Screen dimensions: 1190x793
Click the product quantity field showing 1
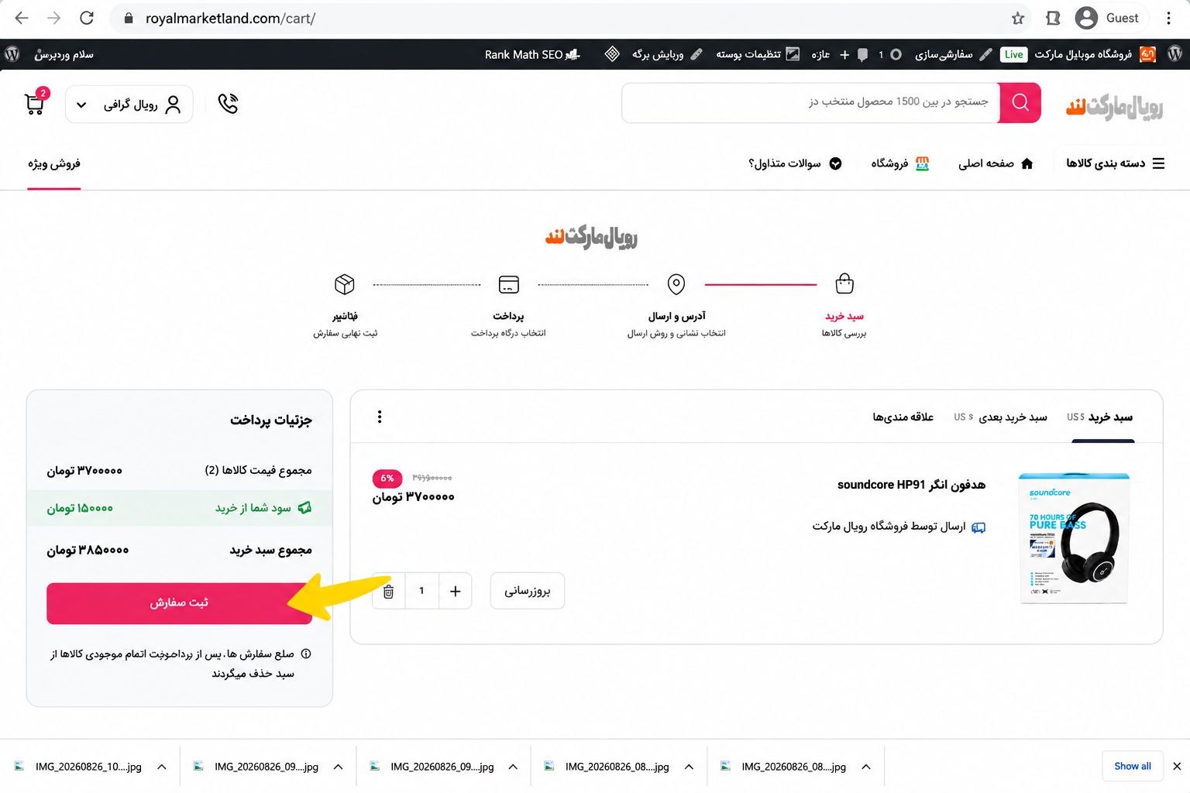(421, 592)
